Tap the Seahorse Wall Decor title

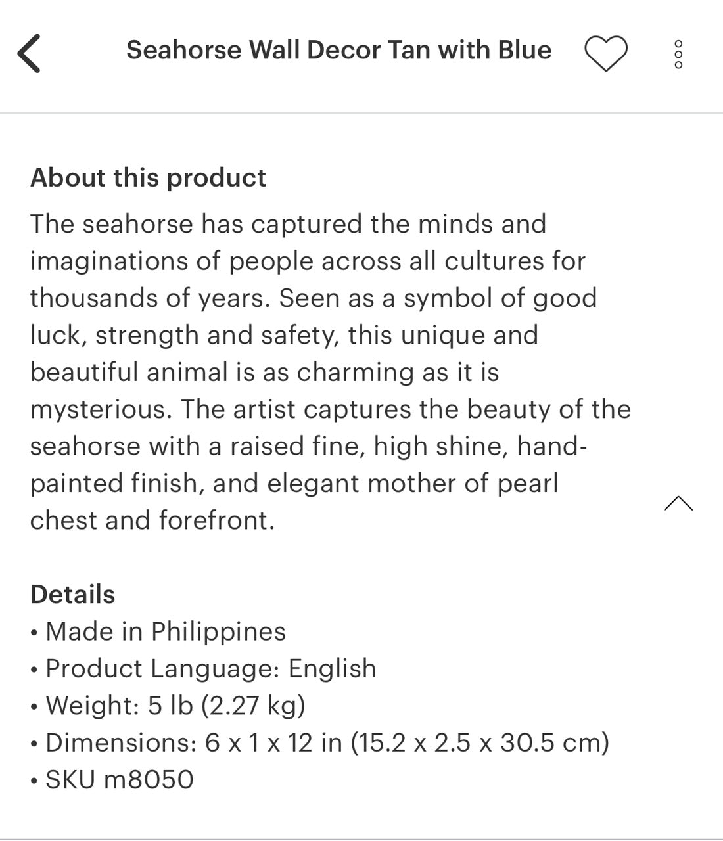click(x=338, y=51)
